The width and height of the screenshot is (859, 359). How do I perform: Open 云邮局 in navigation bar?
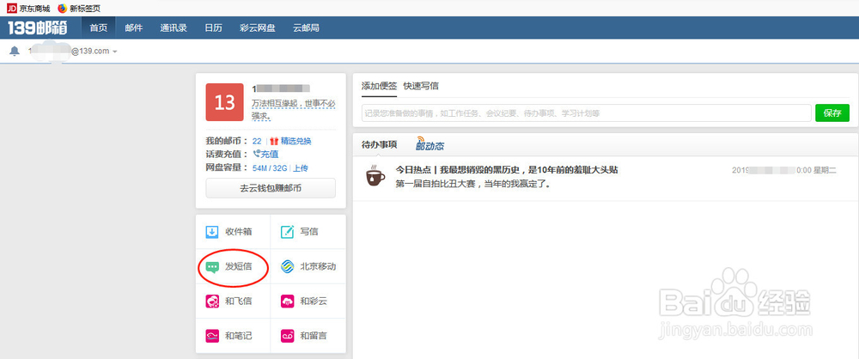[x=307, y=28]
